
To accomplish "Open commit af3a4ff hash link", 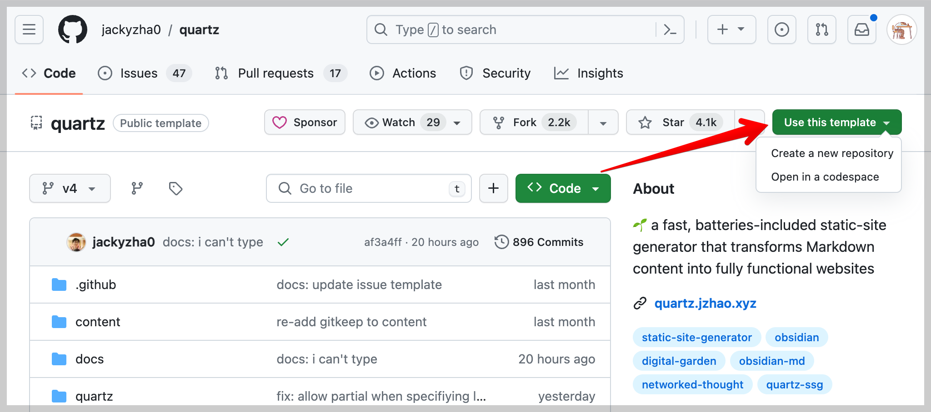I will pos(383,242).
